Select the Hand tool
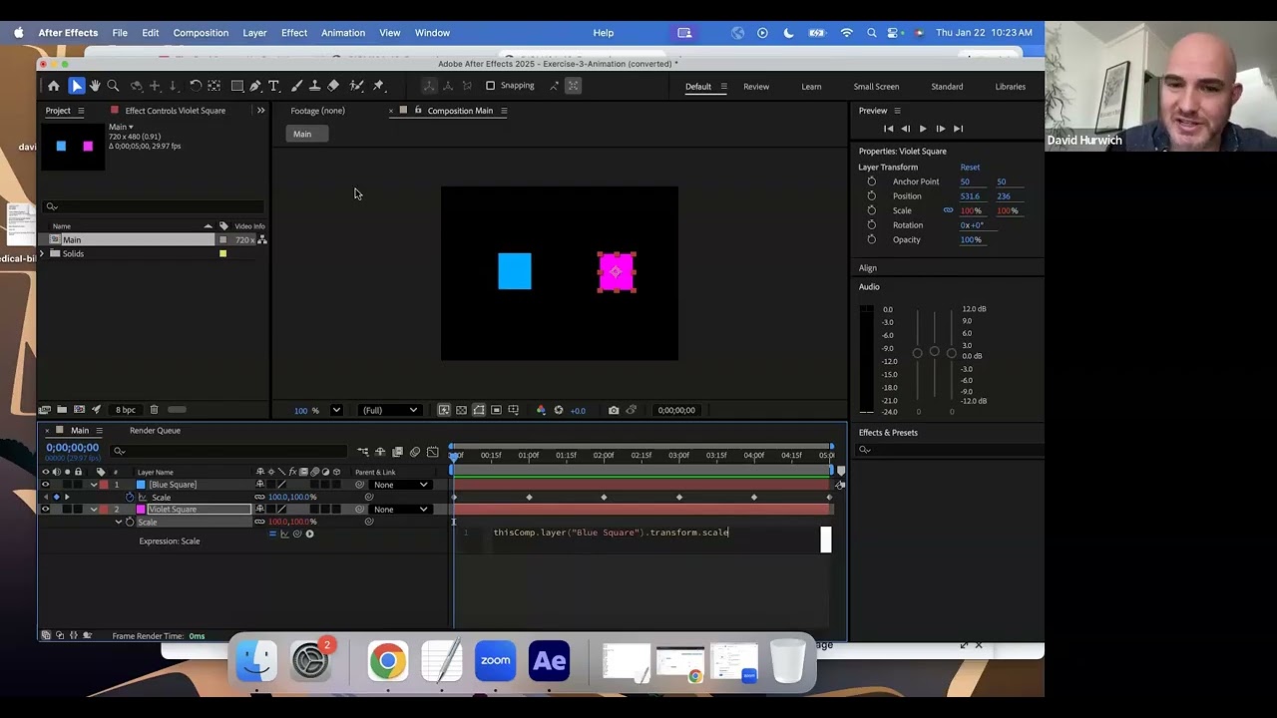1277x718 pixels. [95, 86]
